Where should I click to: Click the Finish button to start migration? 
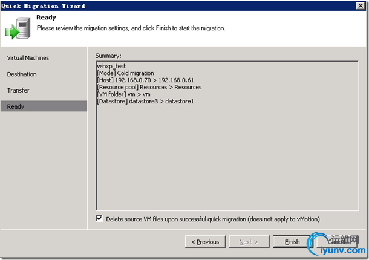[293, 242]
